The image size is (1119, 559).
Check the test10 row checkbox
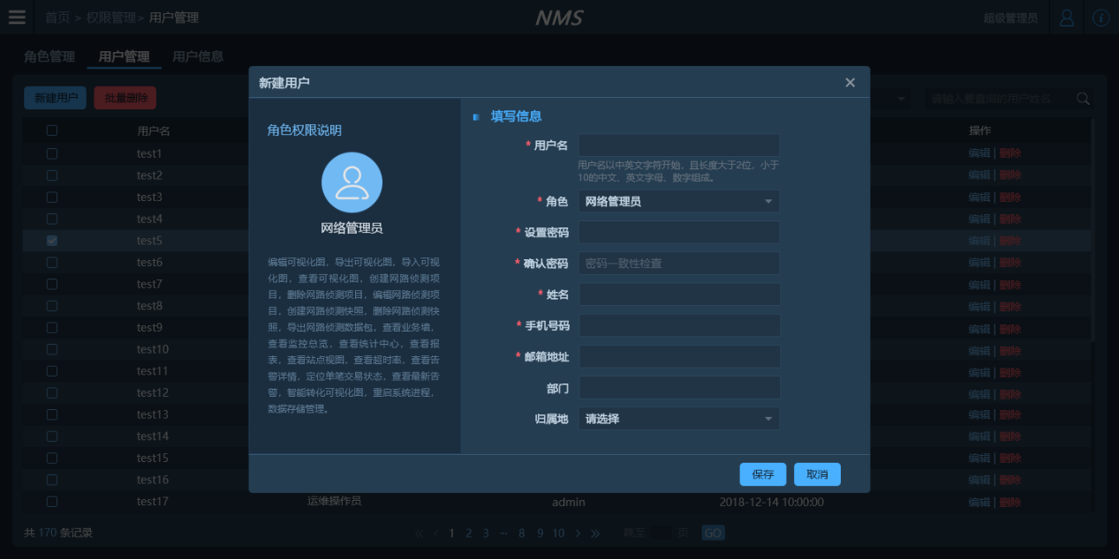click(52, 349)
